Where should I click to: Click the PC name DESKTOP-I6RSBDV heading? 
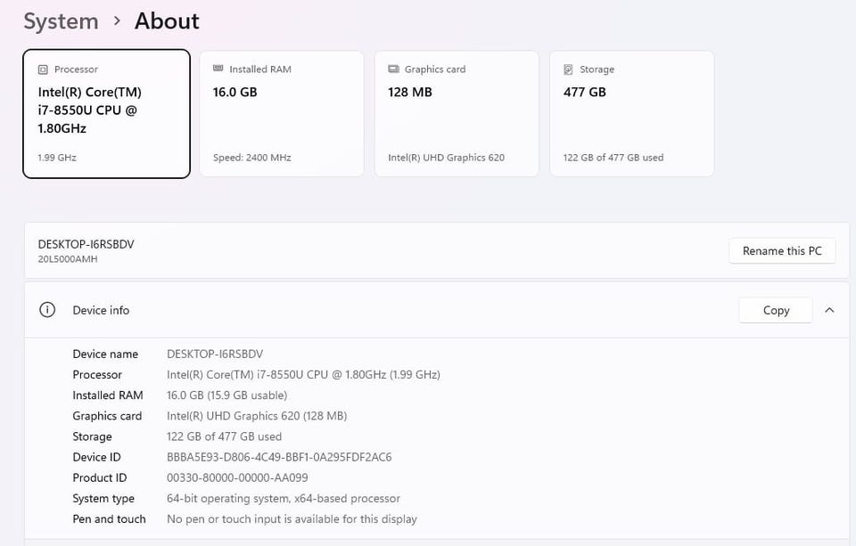point(86,244)
